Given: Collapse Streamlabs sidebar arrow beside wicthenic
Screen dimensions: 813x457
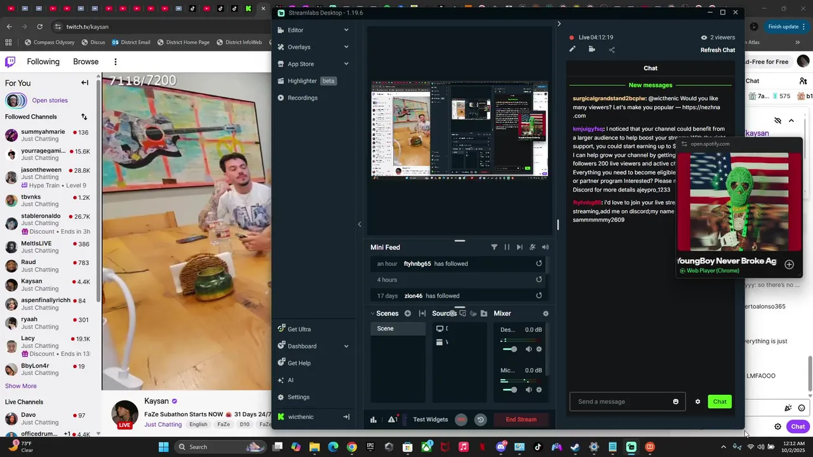Looking at the screenshot, I should 346,417.
